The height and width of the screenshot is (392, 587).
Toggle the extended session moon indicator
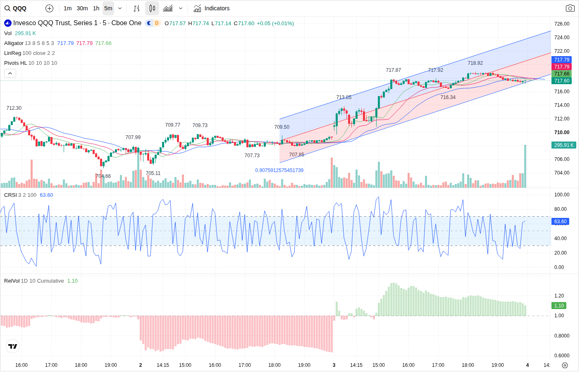click(x=149, y=23)
